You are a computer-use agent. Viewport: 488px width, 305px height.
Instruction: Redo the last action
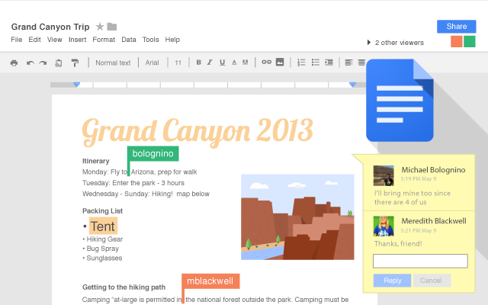click(43, 63)
